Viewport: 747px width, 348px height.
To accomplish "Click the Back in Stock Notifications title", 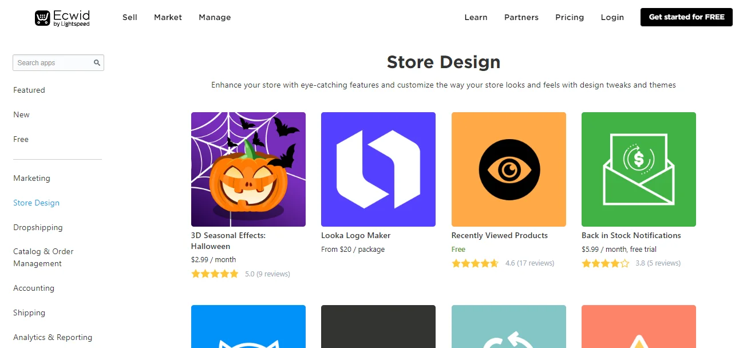I will pyautogui.click(x=631, y=235).
